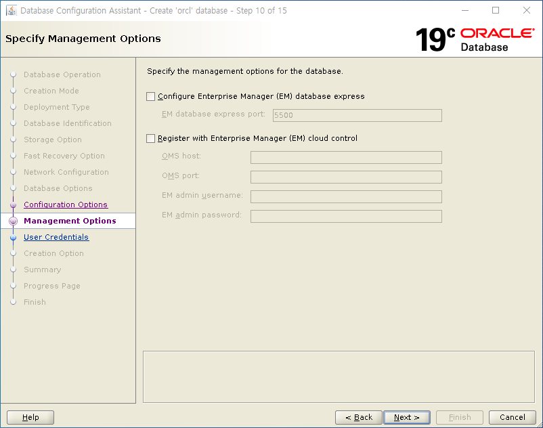Image resolution: width=543 pixels, height=428 pixels.
Task: Minimize the Database Configuration Assistant window
Action: pos(465,10)
